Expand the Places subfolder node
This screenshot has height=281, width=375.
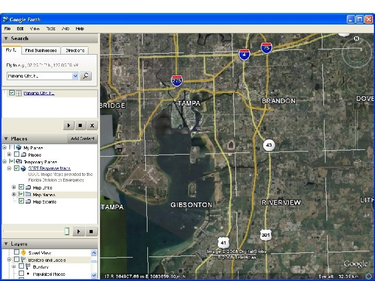[x=9, y=155]
